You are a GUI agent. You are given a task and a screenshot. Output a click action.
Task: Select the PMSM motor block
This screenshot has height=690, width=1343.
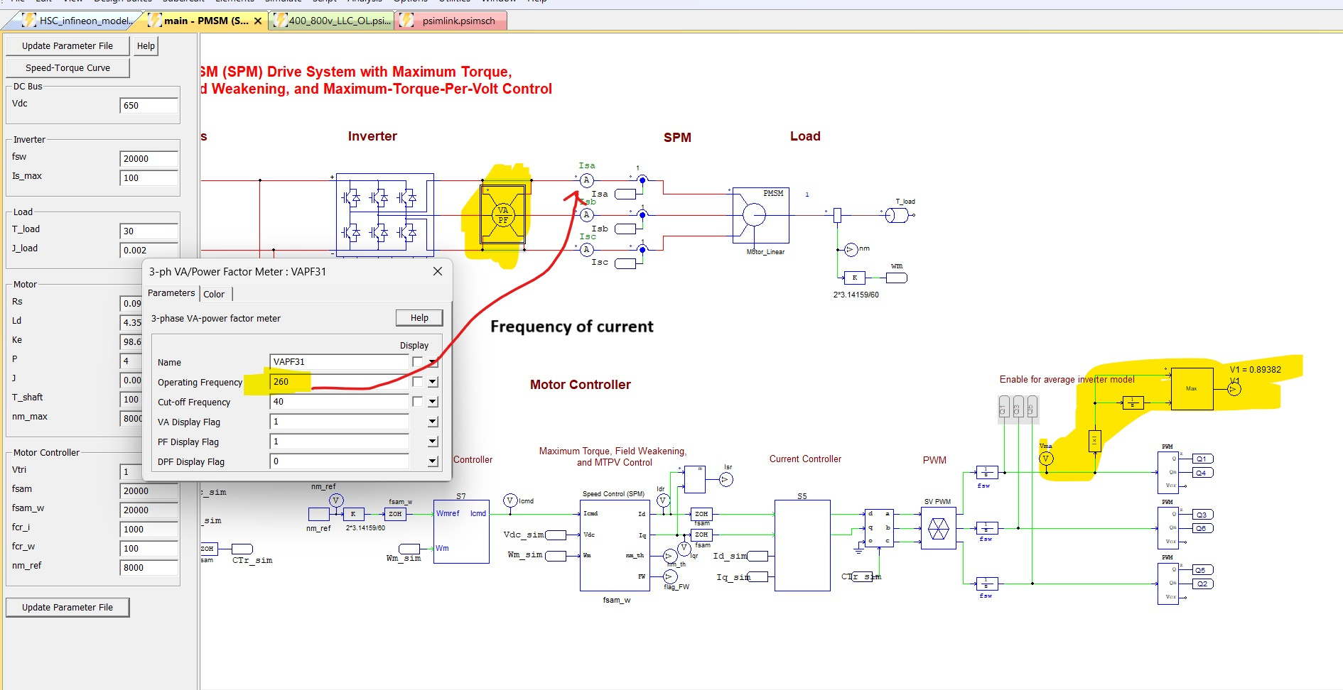point(760,215)
